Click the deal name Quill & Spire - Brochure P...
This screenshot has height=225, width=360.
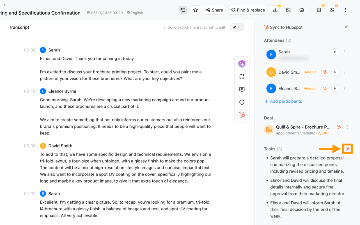coord(303,127)
